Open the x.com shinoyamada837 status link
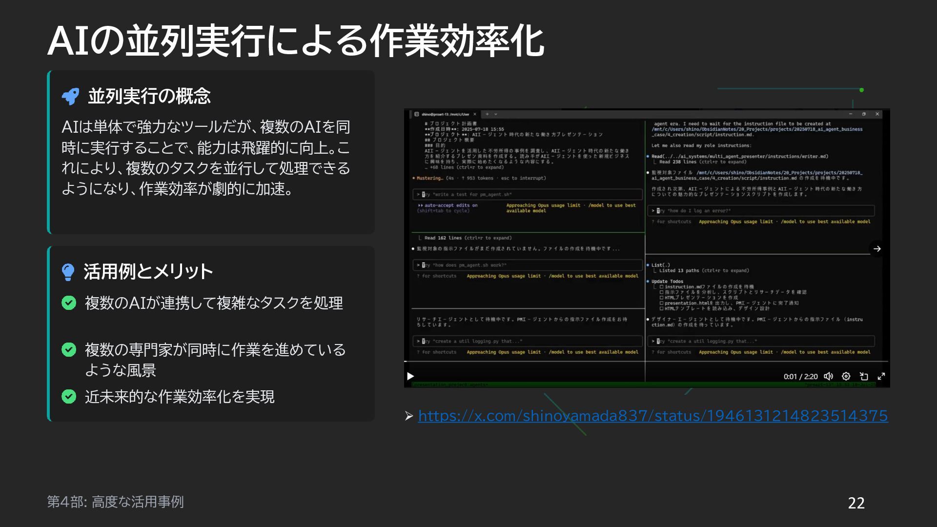This screenshot has height=527, width=937. (652, 416)
